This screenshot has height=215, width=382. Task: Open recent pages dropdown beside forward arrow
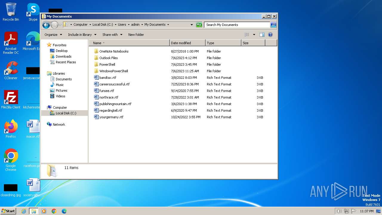60,25
